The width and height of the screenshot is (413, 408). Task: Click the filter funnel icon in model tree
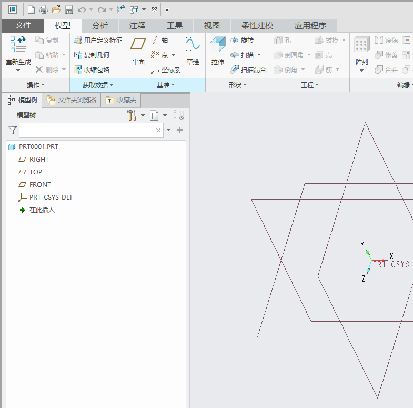pyautogui.click(x=13, y=130)
